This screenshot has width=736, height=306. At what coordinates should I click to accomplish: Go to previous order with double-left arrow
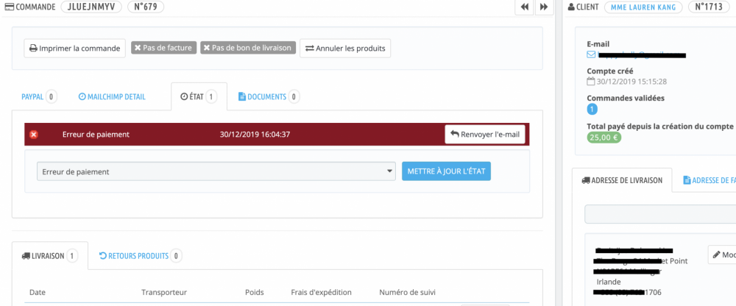coord(524,7)
